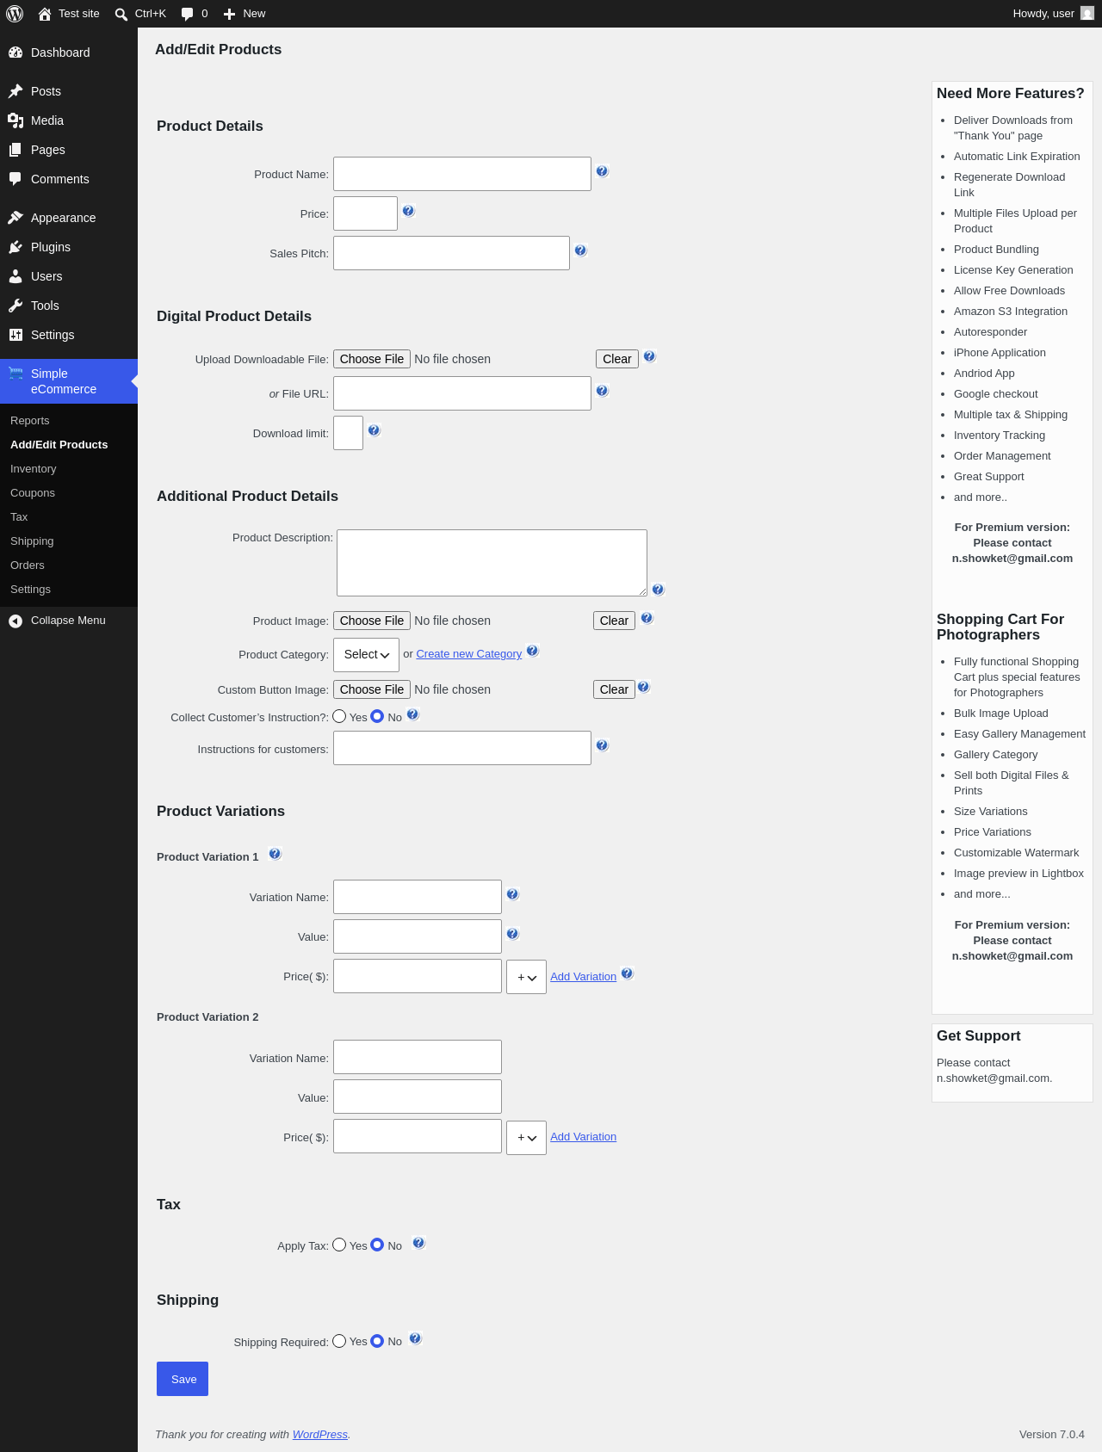Select Yes for Apply Tax

pyautogui.click(x=339, y=1245)
